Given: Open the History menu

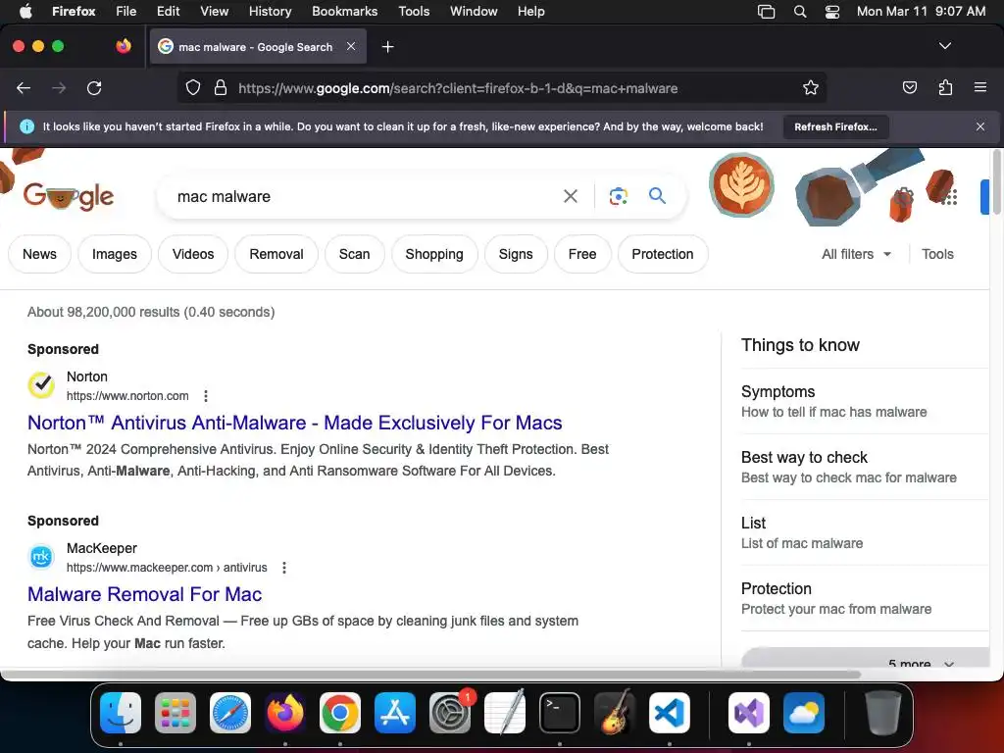Looking at the screenshot, I should (x=270, y=12).
